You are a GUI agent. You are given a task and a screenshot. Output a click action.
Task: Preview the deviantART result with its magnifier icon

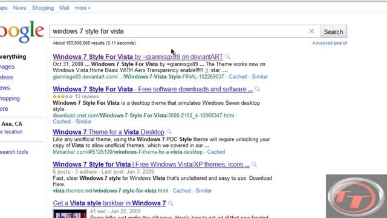(x=227, y=56)
